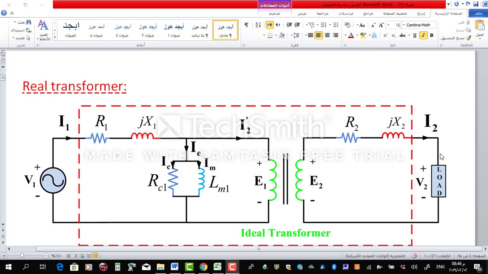Click Change Styles large A icon
The image size is (488, 274).
click(x=43, y=26)
